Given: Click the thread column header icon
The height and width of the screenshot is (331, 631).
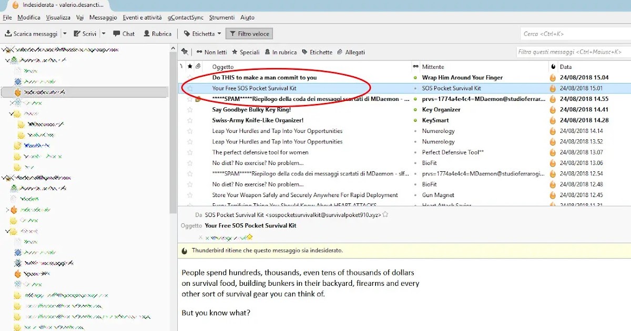Looking at the screenshot, I should click(x=182, y=67).
